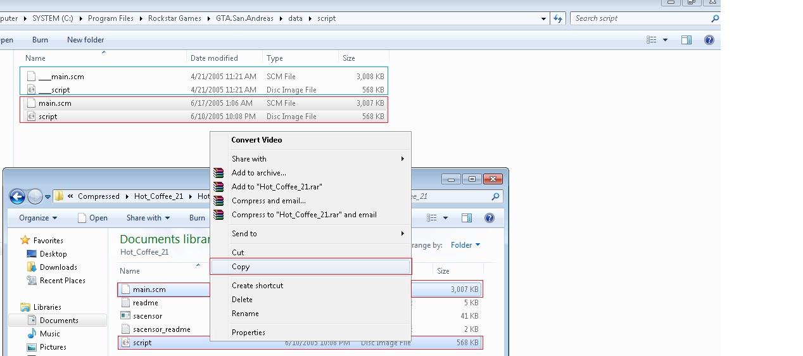The image size is (803, 356).
Task: Open view options arrow in script folder toolbar
Action: click(x=665, y=40)
